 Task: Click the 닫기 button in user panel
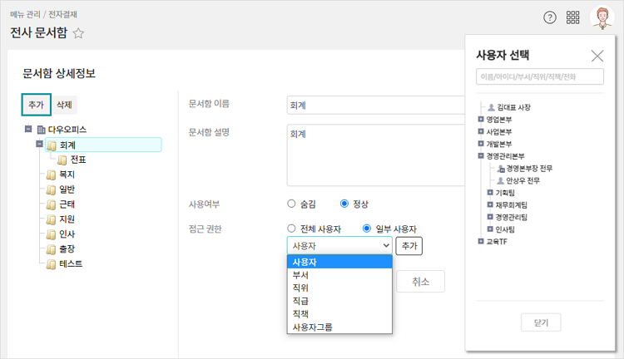540,322
